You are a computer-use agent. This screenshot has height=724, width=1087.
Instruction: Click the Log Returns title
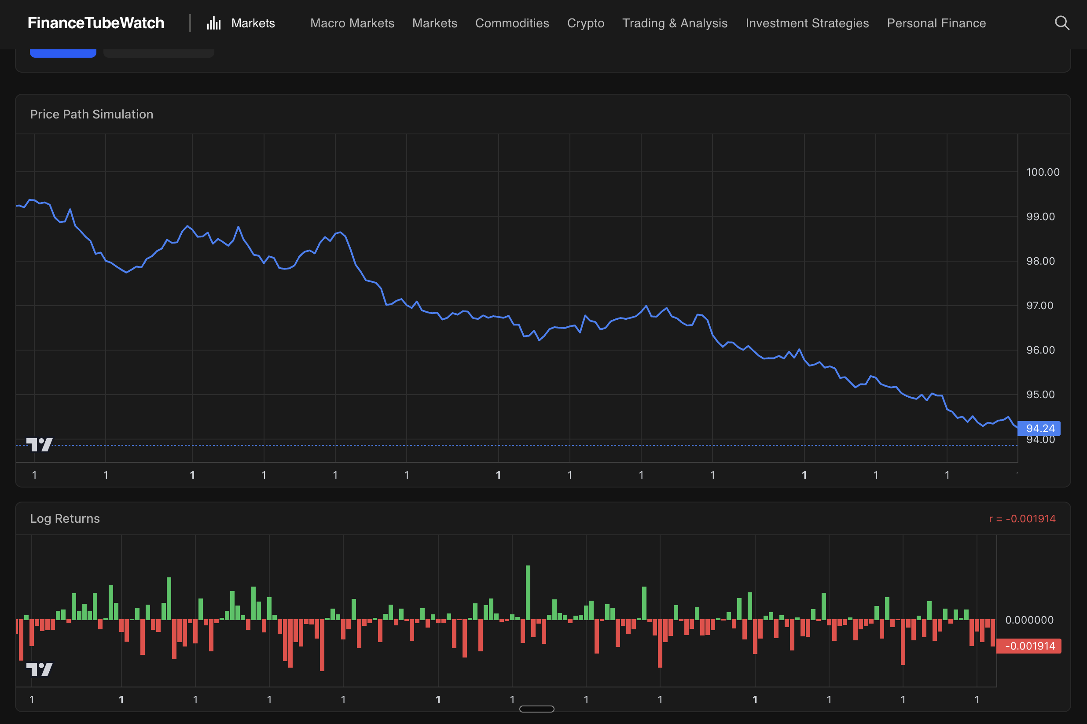coord(65,518)
